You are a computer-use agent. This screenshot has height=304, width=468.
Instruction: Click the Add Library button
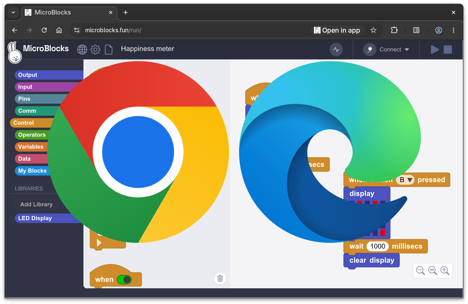(36, 204)
